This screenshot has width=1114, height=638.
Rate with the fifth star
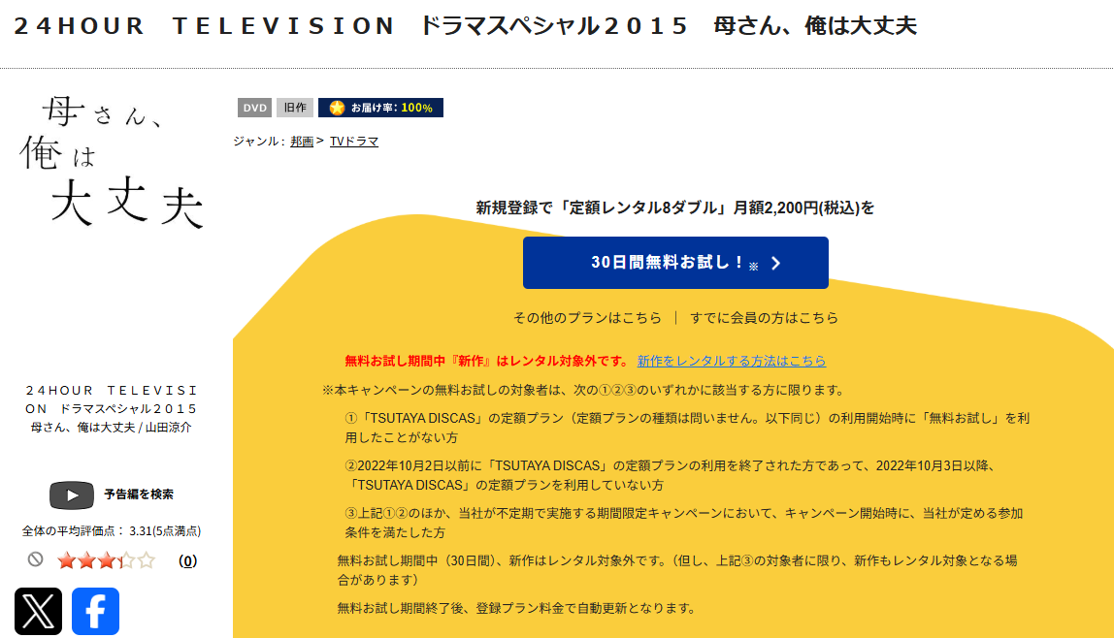tap(146, 560)
